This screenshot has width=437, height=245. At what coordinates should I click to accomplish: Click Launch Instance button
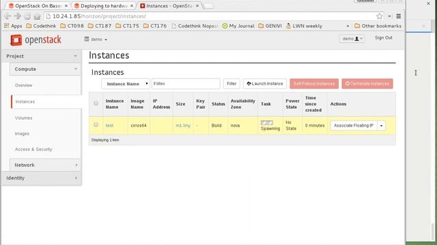click(x=265, y=84)
